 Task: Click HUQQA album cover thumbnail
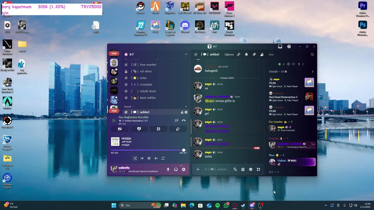click(115, 141)
